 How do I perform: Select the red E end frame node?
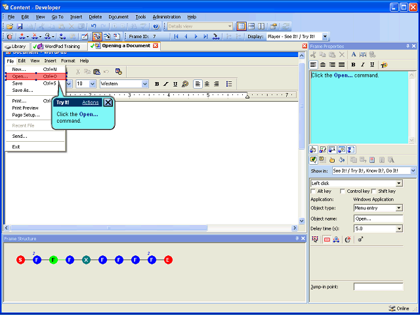(168, 260)
